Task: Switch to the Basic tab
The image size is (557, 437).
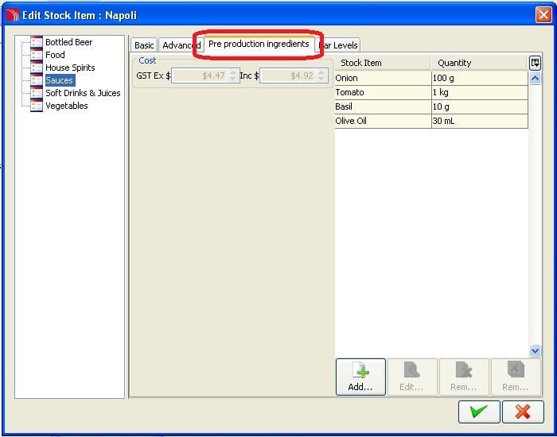Action: (144, 45)
